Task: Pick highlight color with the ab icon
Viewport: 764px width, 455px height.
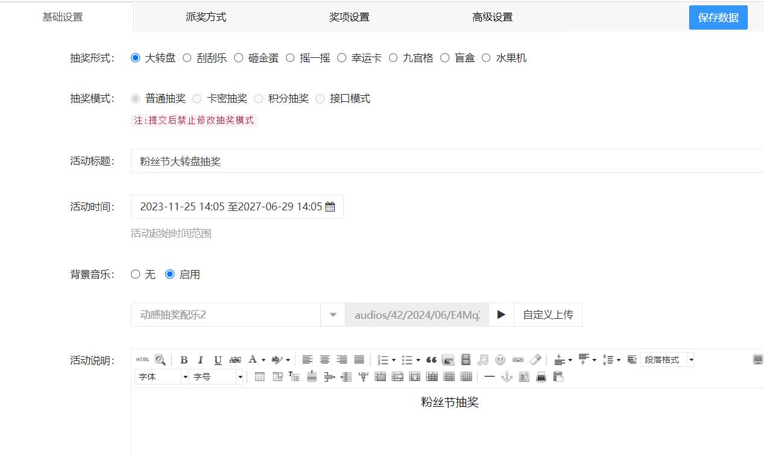Action: (277, 360)
